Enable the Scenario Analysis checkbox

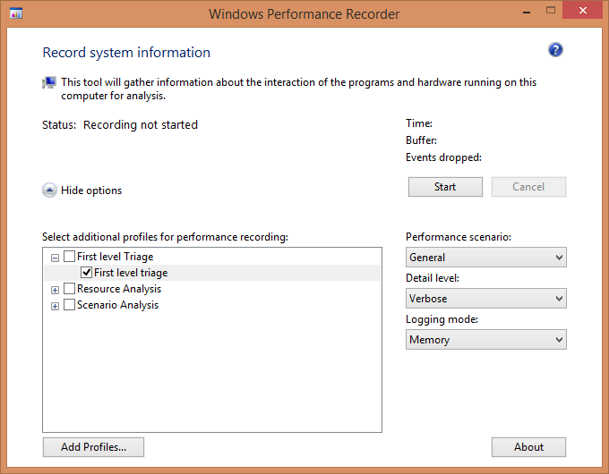pos(69,305)
